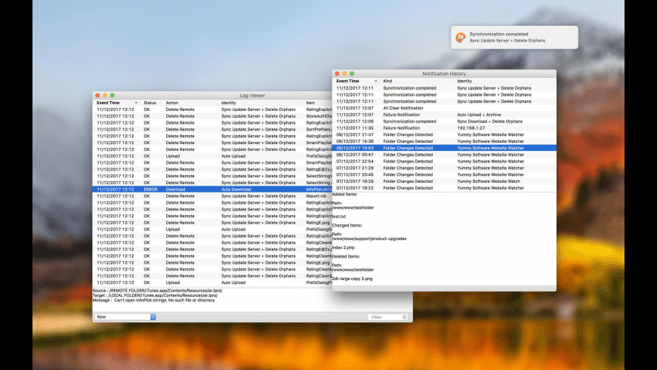Viewport: 657px width, 370px height.
Task: Click the sync app icon in the notification banner
Action: [x=461, y=37]
